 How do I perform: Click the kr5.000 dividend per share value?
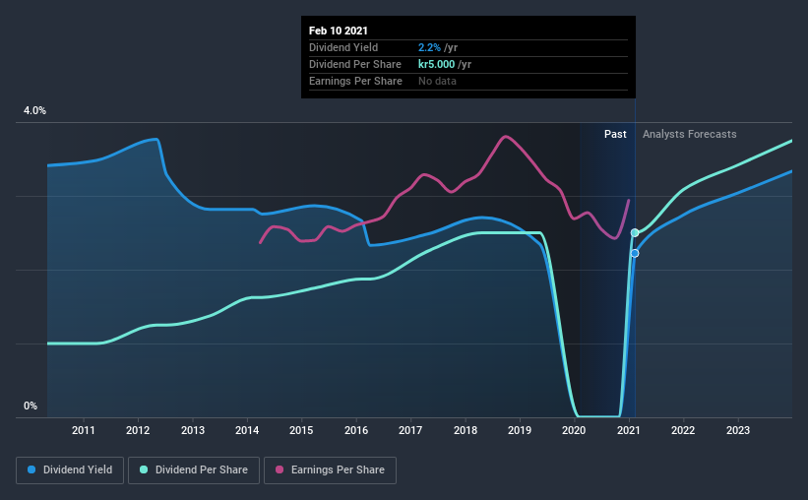tap(436, 64)
